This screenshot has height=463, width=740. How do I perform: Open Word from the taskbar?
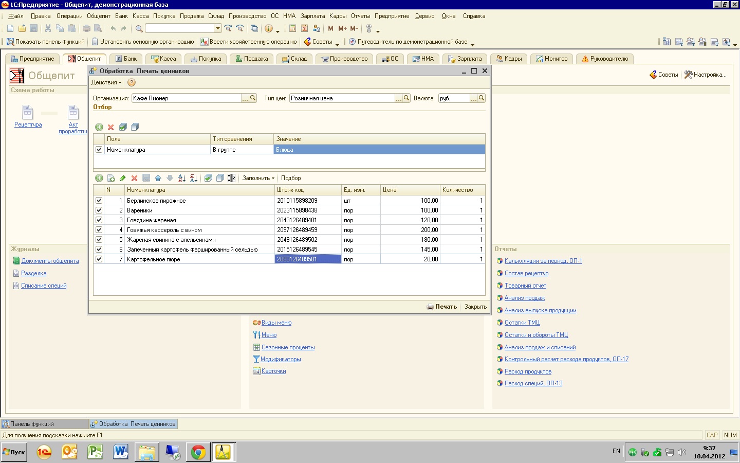tap(121, 452)
